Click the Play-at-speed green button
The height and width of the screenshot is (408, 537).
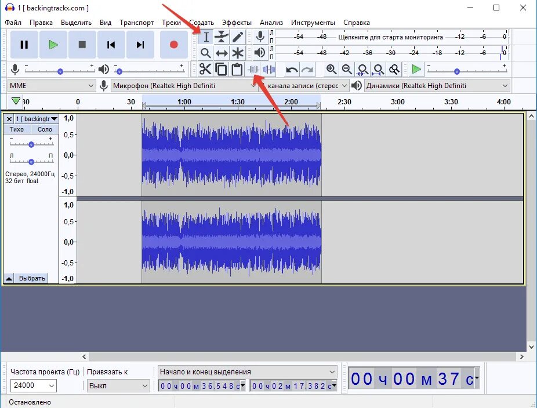click(x=416, y=69)
